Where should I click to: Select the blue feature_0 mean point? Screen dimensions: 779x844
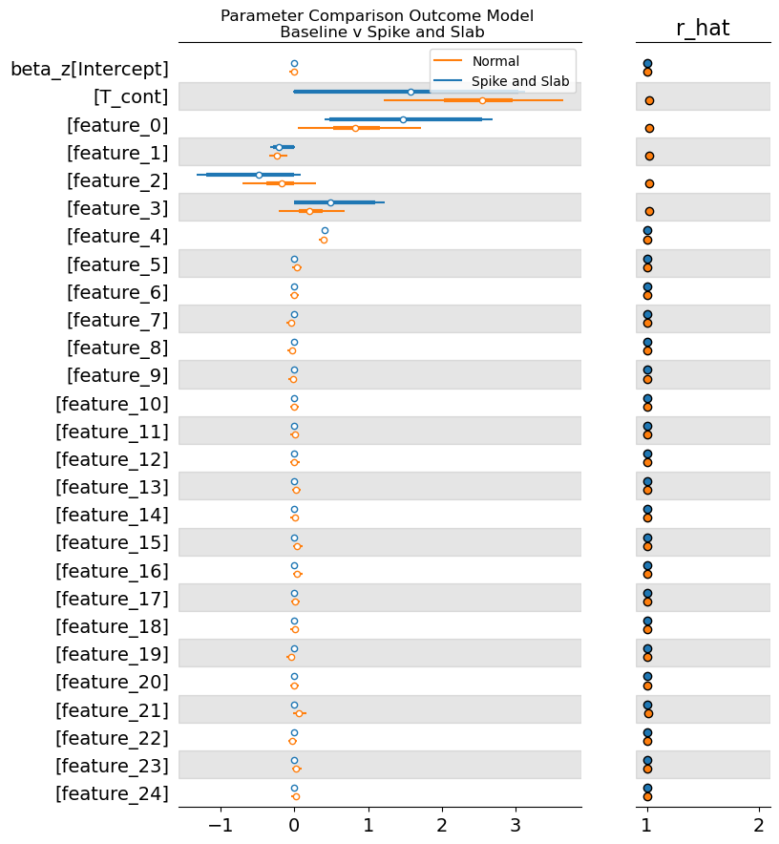(403, 119)
